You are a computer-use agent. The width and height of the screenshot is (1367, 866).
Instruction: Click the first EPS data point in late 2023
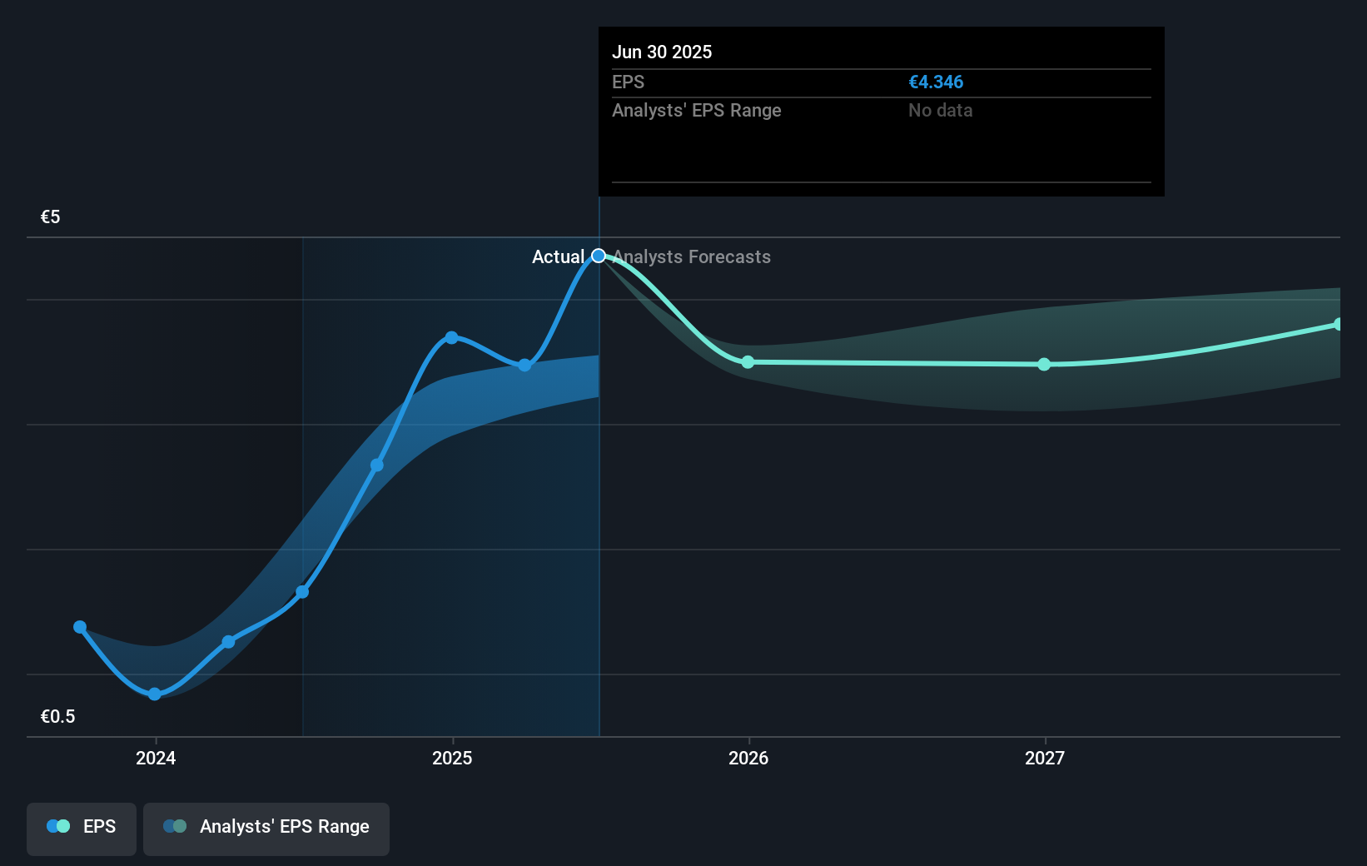point(80,627)
